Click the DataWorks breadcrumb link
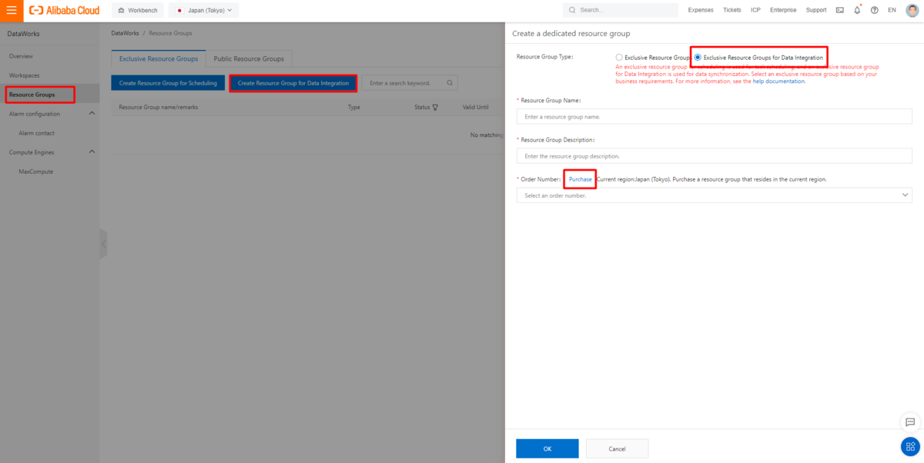This screenshot has width=924, height=463. (126, 33)
